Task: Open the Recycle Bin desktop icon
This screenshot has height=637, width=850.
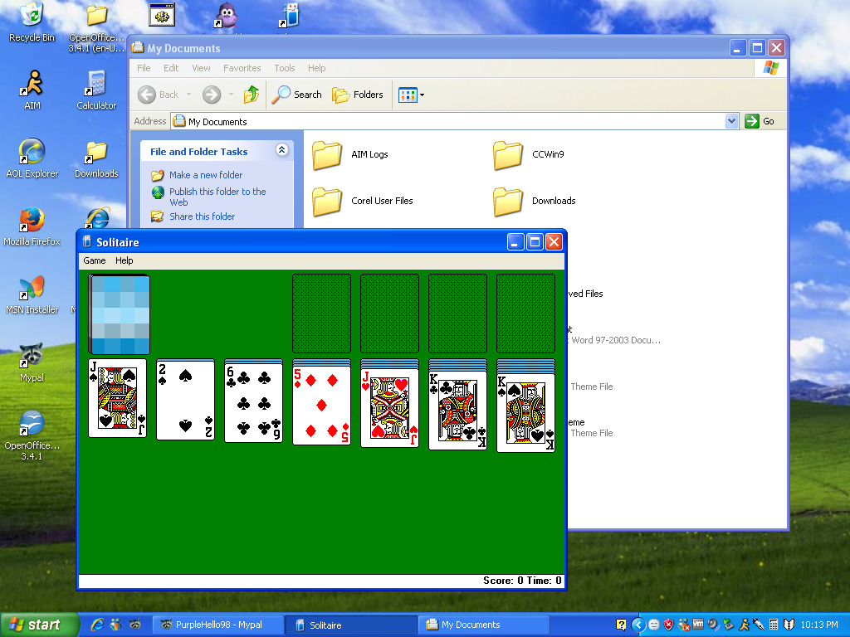Action: 32,18
